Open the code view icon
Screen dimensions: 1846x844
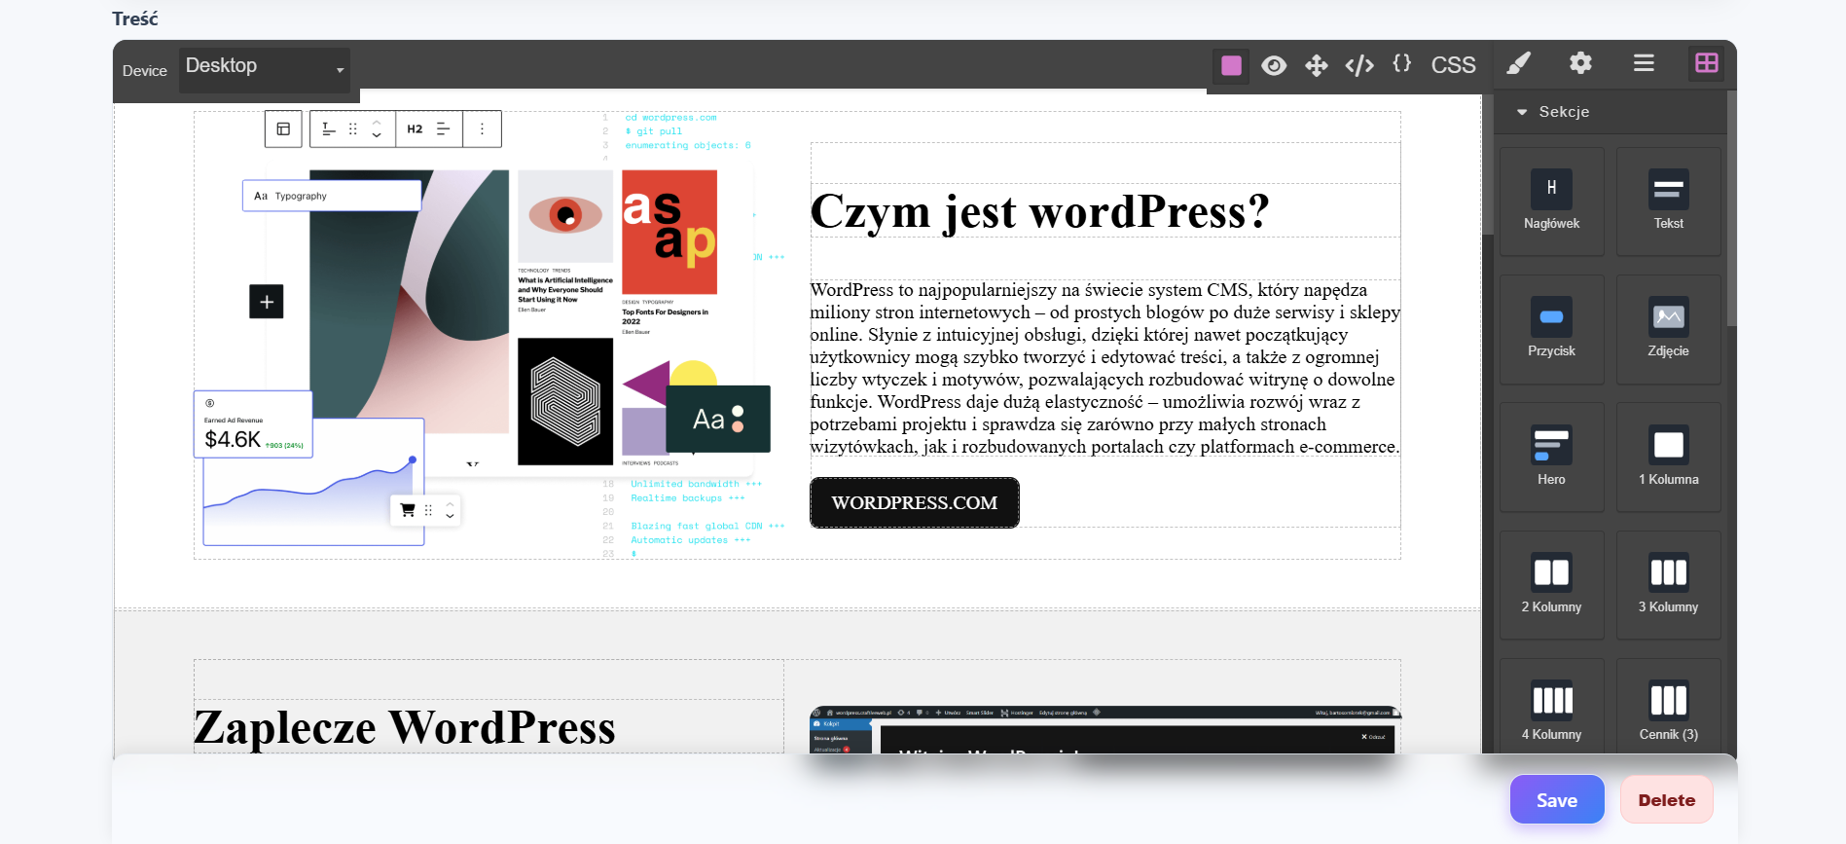click(x=1358, y=65)
